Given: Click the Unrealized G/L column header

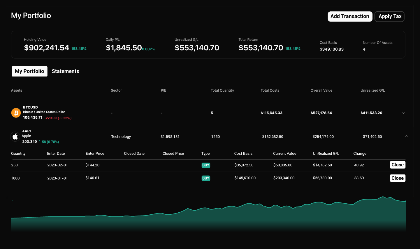Looking at the screenshot, I should (x=372, y=90).
